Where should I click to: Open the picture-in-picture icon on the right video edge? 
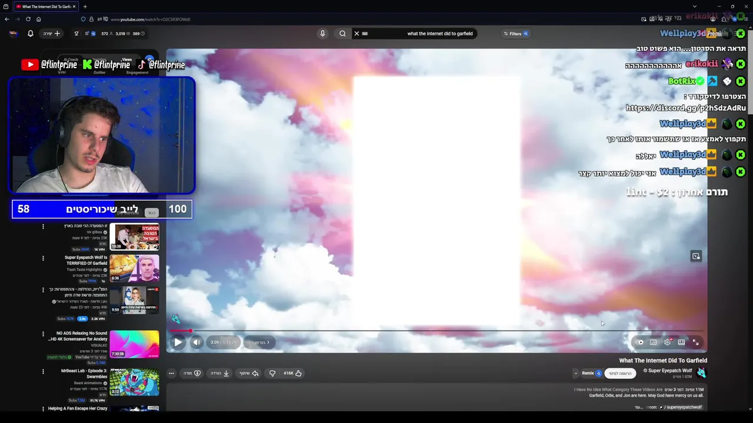tap(696, 256)
